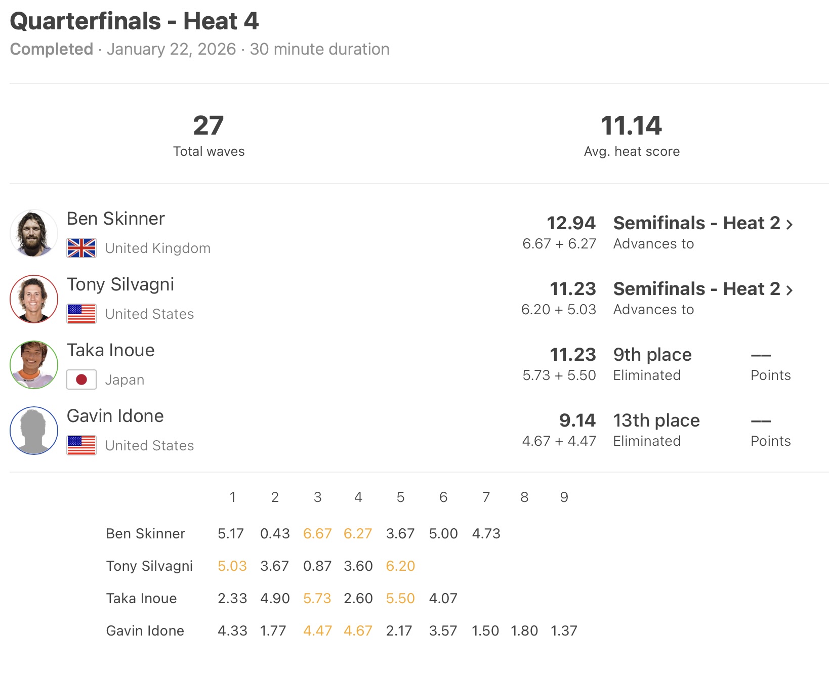Open Taka Inoue's athlete name link
Viewport: 829px width, 674px height.
[111, 350]
